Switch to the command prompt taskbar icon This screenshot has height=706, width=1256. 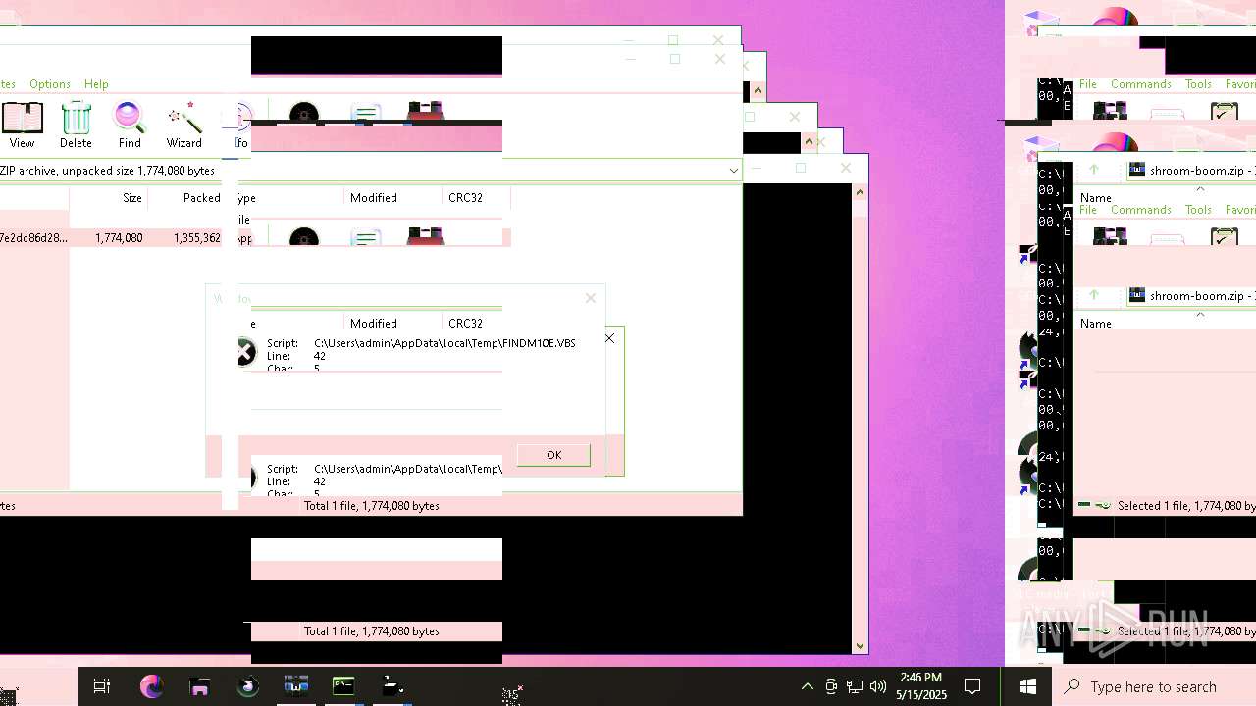(343, 686)
